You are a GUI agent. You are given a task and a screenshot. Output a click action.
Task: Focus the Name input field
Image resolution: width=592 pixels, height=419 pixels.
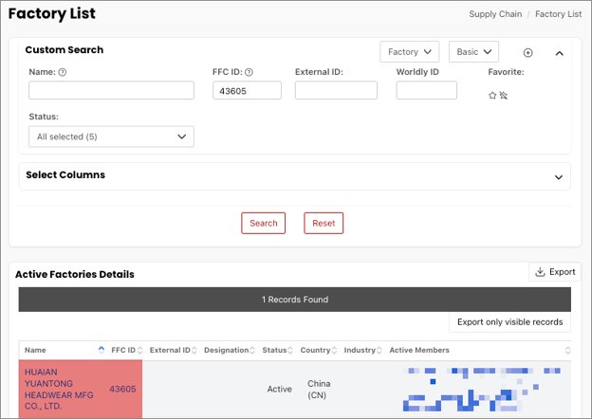pyautogui.click(x=111, y=90)
